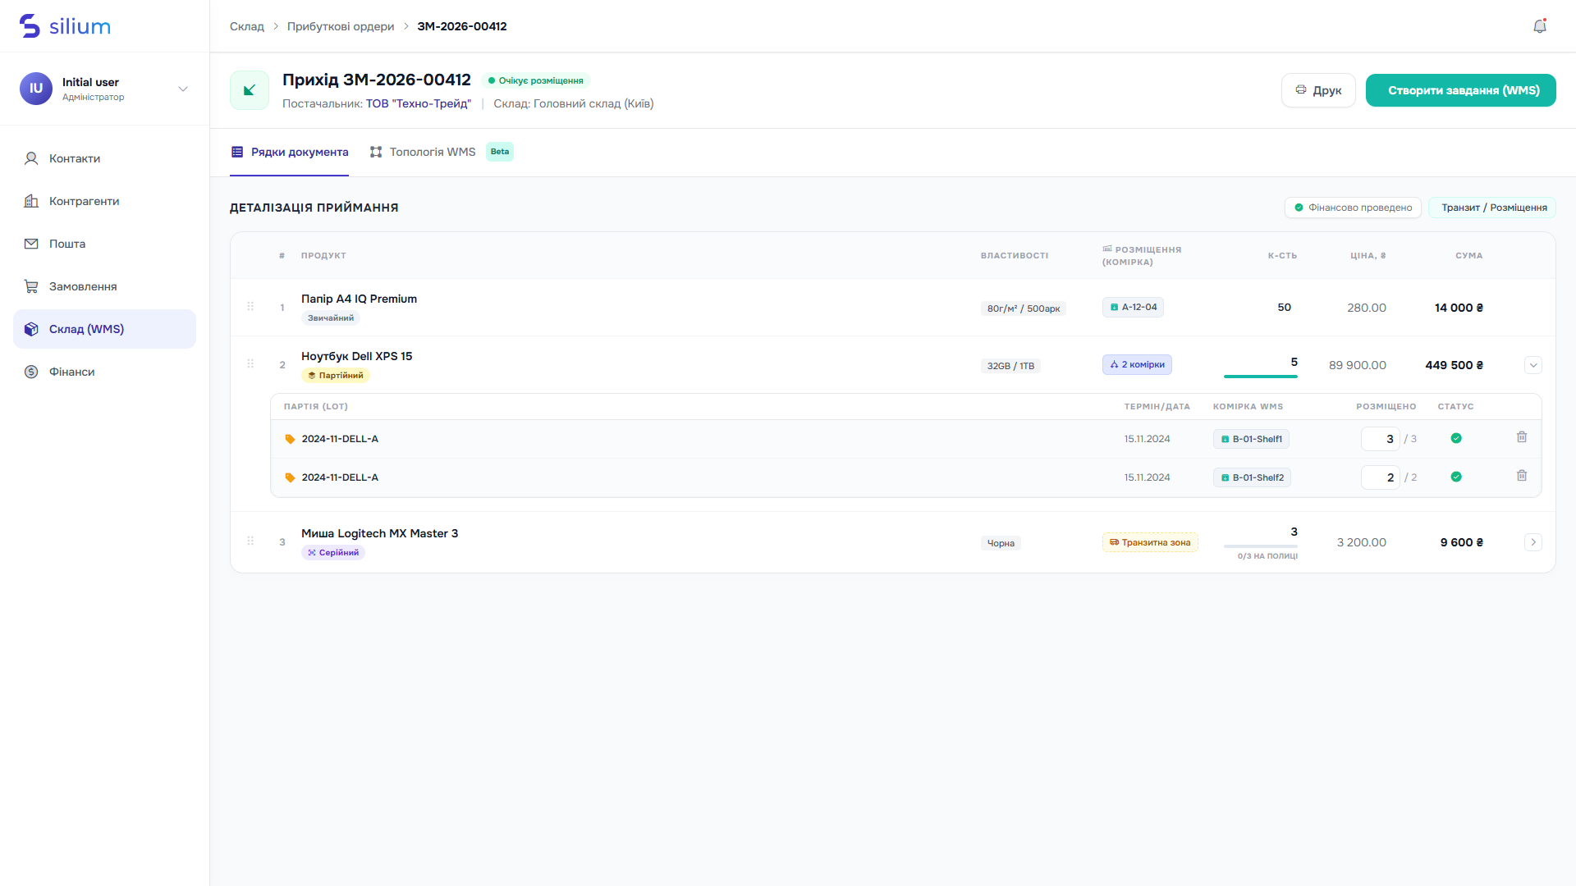Click the 14 000 ₴ sum
1576x886 pixels.
coord(1459,308)
